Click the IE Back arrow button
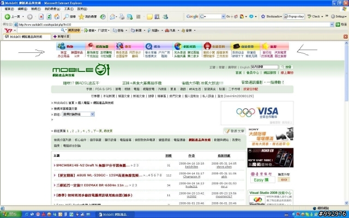 [x=7, y=17]
